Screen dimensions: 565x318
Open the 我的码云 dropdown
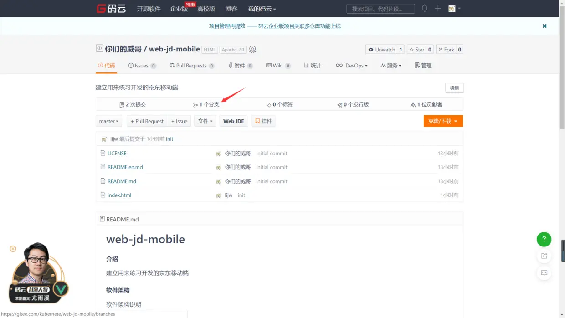pyautogui.click(x=262, y=9)
